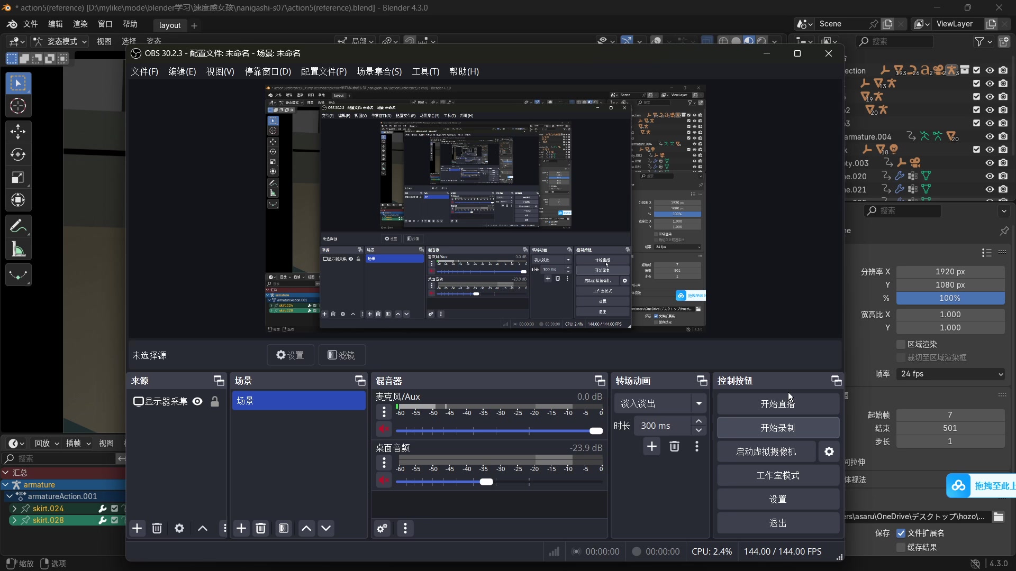This screenshot has height=571, width=1016.
Task: Toggle visibility of the 显示器采集 source
Action: click(x=197, y=401)
